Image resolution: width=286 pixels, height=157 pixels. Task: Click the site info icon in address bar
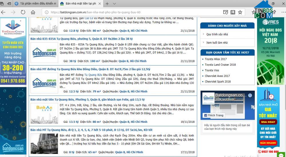(x=46, y=12)
